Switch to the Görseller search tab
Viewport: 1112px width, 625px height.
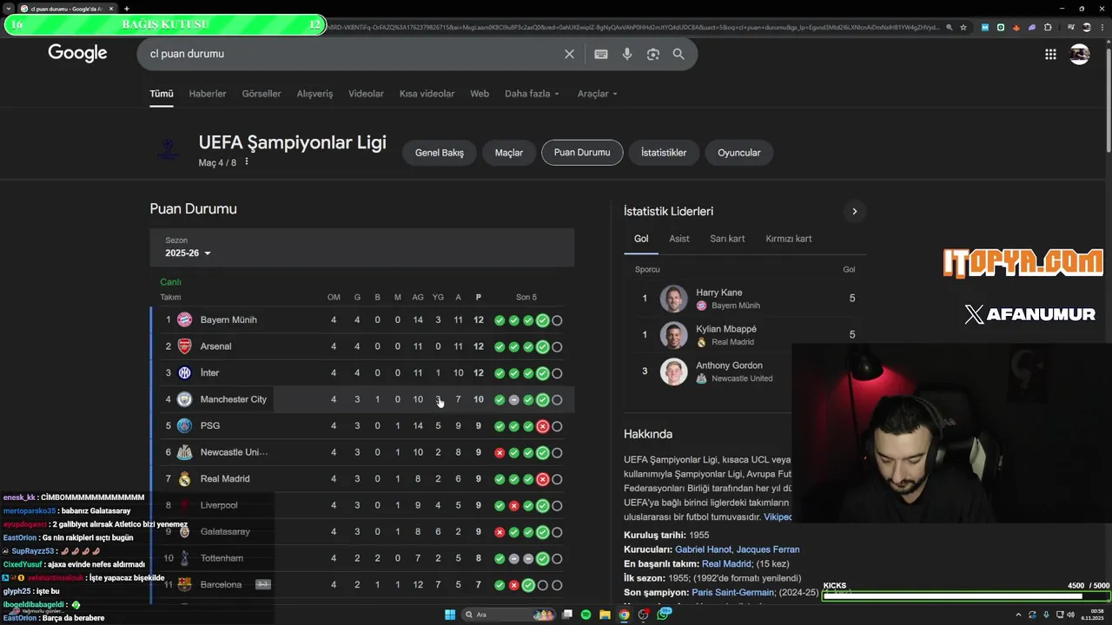click(261, 94)
